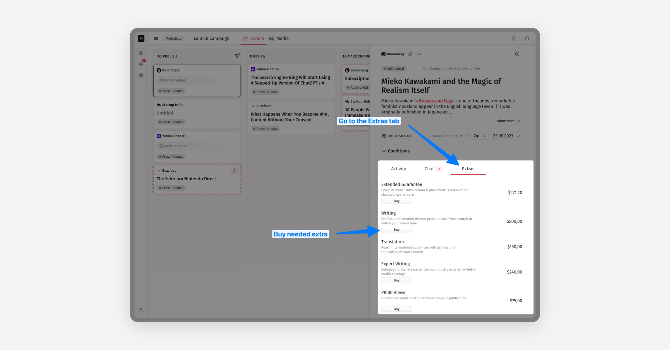Click the search magnifier icon
Screen dimensions: 670x350
(x=527, y=39)
